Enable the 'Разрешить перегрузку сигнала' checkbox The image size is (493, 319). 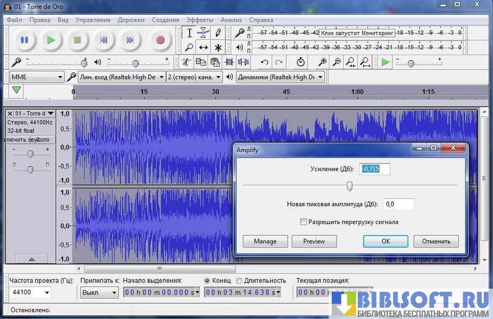[303, 222]
